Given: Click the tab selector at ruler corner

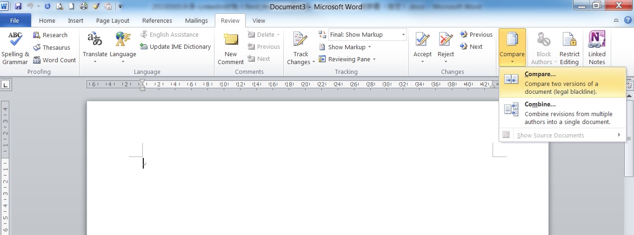Looking at the screenshot, I should click(6, 85).
